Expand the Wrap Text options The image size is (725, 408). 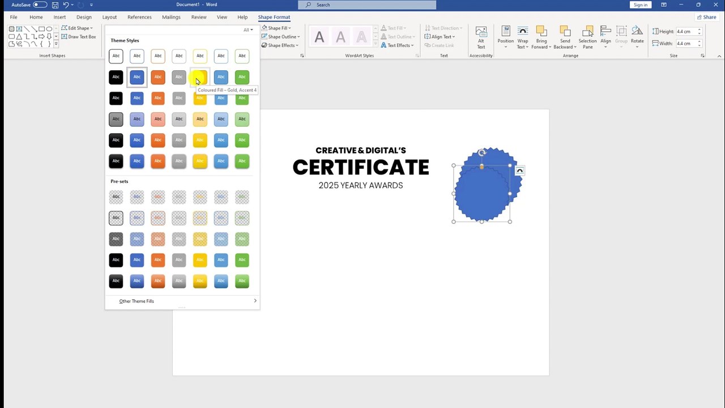[523, 38]
